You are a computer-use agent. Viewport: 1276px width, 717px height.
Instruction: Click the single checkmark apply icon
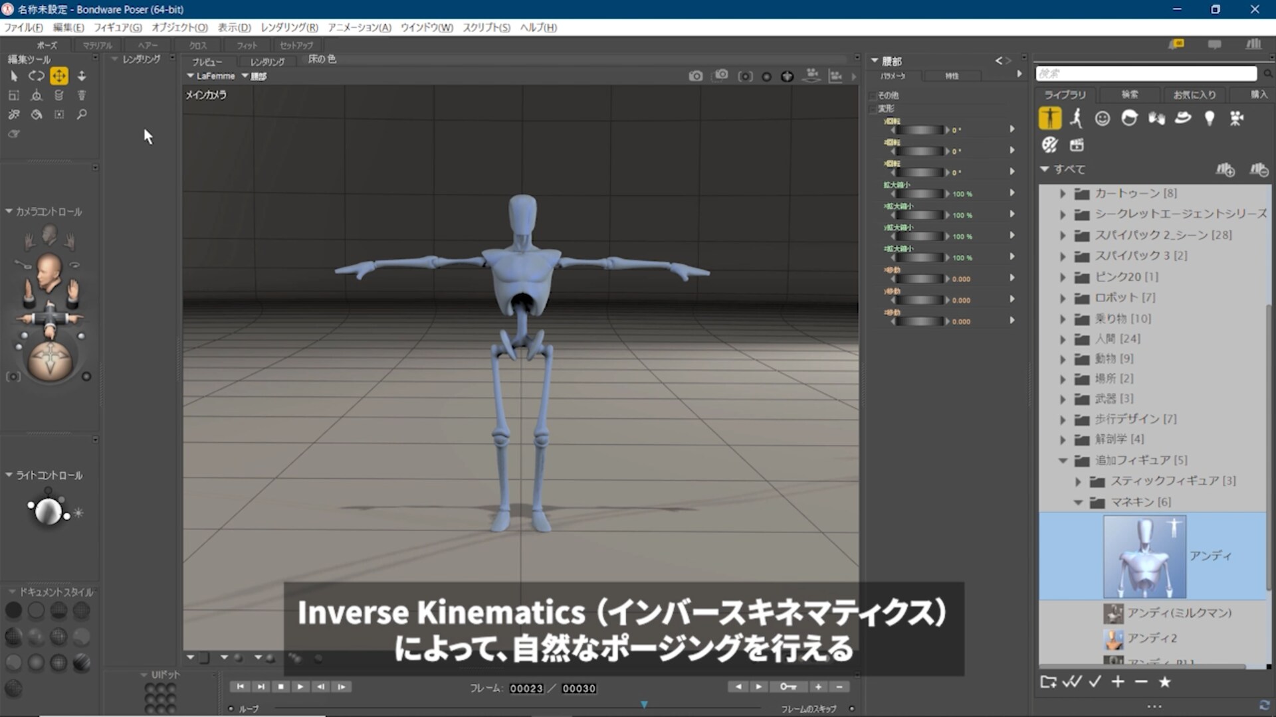pos(1095,682)
